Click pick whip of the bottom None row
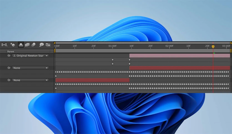The image size is (232, 134). [9, 80]
